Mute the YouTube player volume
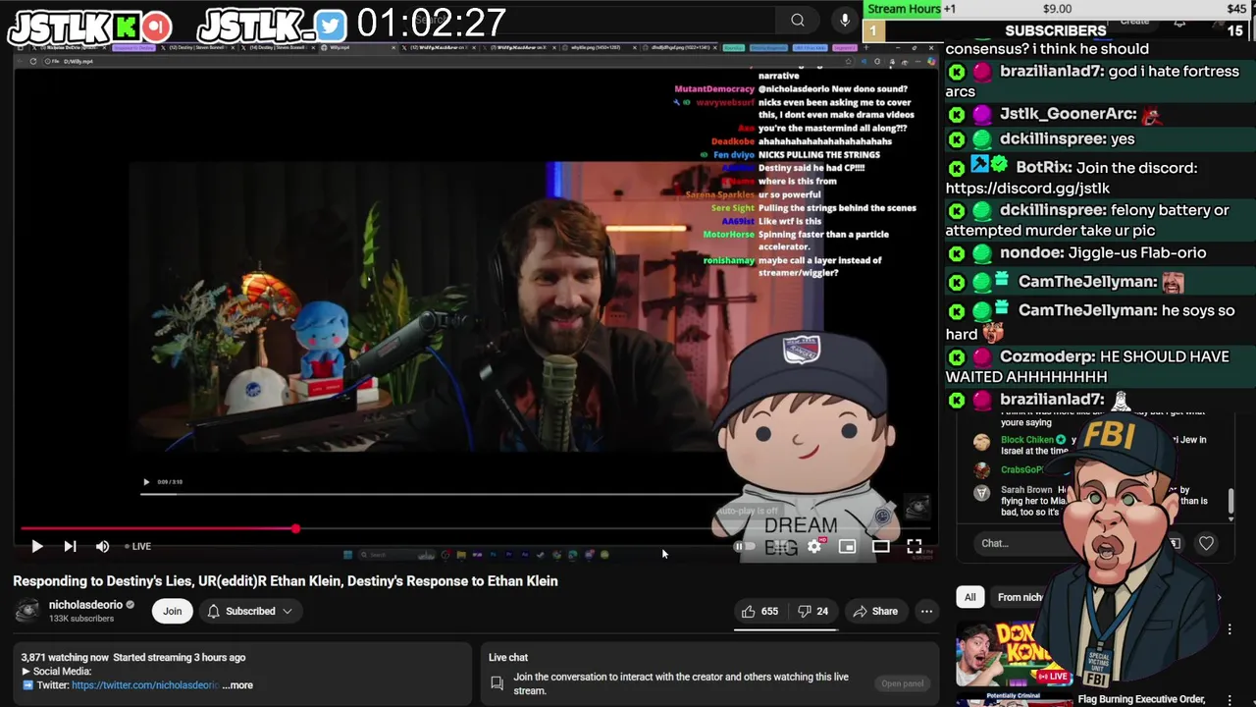 pyautogui.click(x=102, y=546)
